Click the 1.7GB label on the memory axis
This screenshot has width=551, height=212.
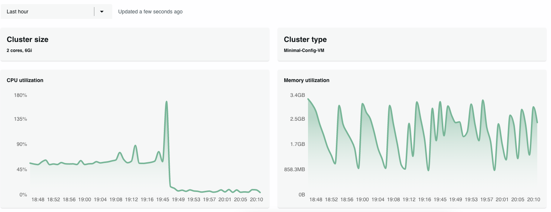(x=297, y=144)
